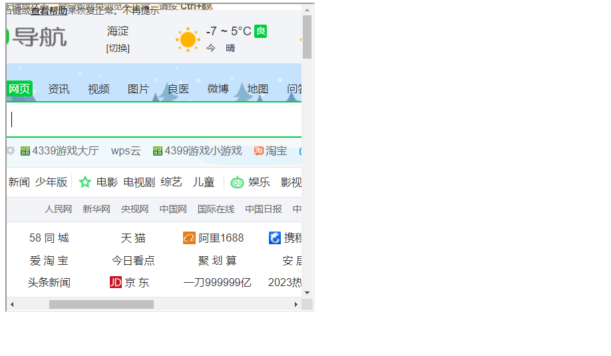Open the wps云 link
This screenshot has height=356, width=611.
click(x=126, y=151)
